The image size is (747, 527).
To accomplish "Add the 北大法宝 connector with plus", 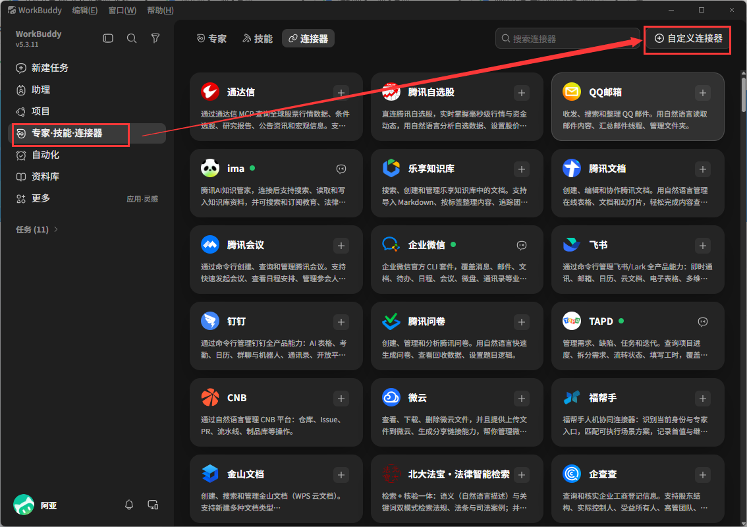I will coord(522,475).
